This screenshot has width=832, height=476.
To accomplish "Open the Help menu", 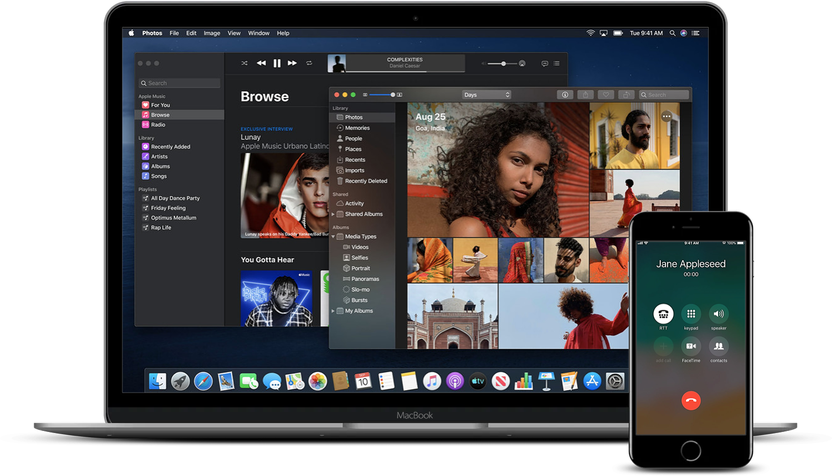I will click(x=283, y=33).
